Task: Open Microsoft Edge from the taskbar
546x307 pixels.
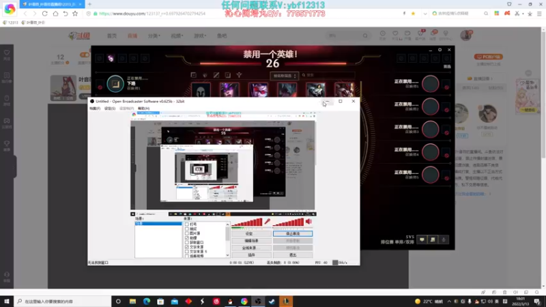Action: pos(147,302)
